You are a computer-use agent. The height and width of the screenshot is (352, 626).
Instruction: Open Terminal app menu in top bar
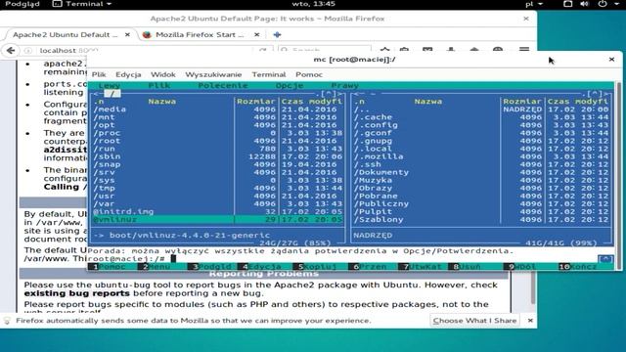[82, 4]
